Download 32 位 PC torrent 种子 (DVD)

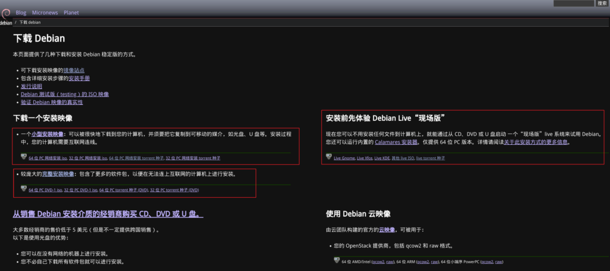coord(175,190)
